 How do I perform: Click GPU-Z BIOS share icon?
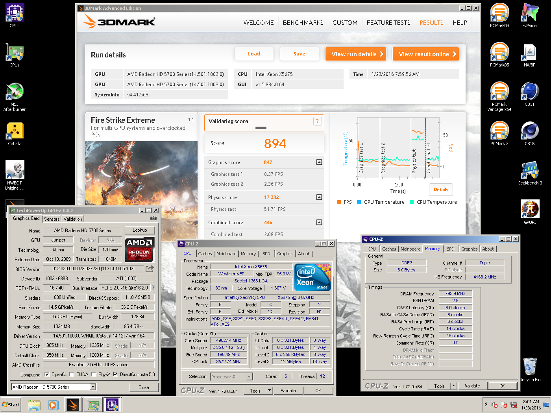coord(150,269)
